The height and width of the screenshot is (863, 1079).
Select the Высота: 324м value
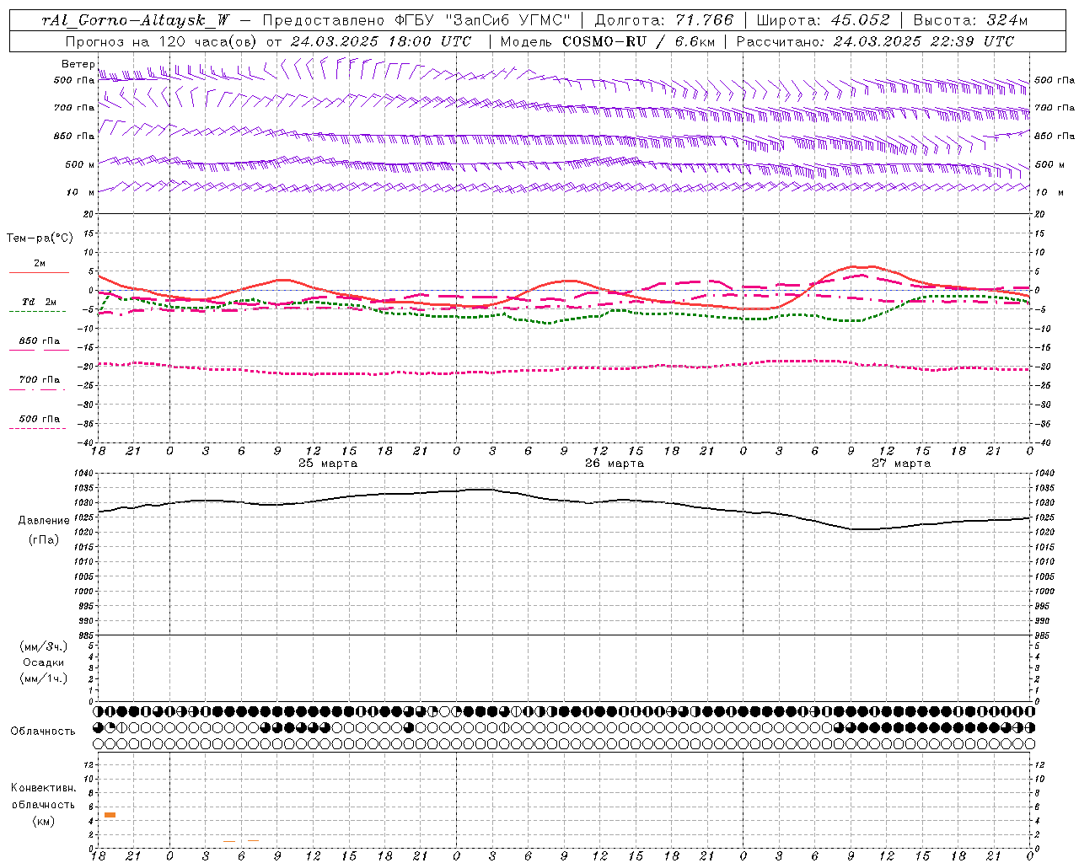[x=971, y=20]
